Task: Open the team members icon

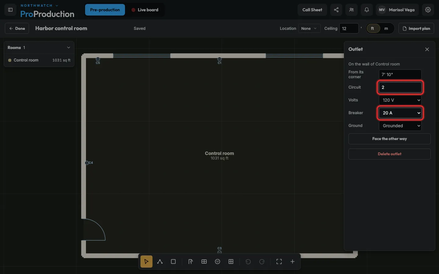Action: tap(351, 10)
